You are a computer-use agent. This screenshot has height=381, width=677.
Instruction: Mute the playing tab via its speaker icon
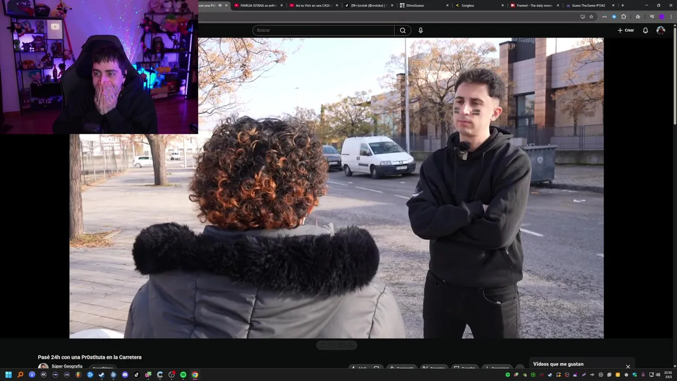click(220, 5)
